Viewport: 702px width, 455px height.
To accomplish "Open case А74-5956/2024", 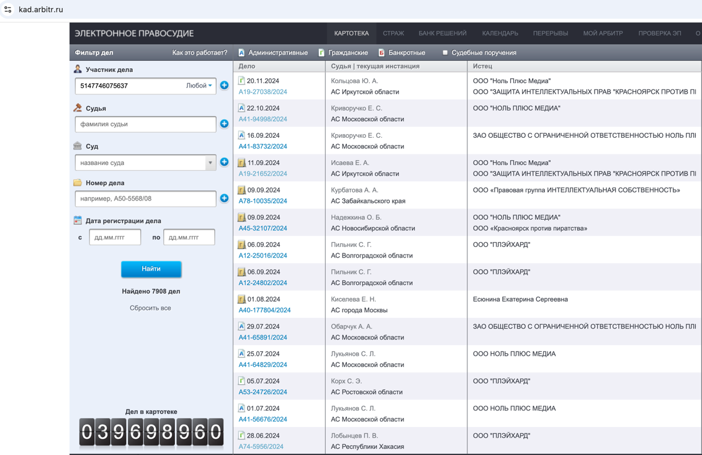I will coord(261,446).
